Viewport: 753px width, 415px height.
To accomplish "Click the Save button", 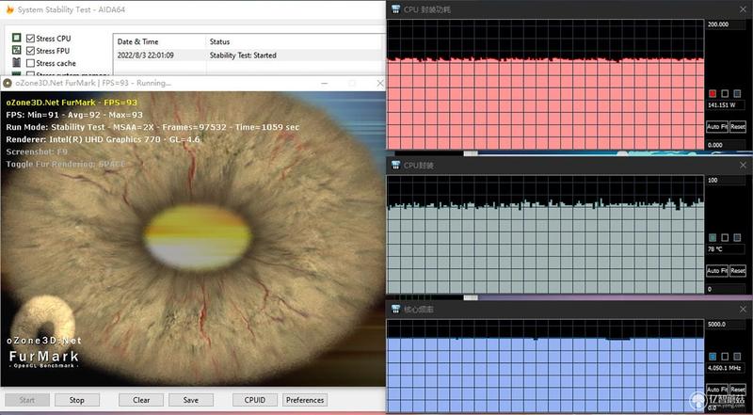I will pos(191,400).
